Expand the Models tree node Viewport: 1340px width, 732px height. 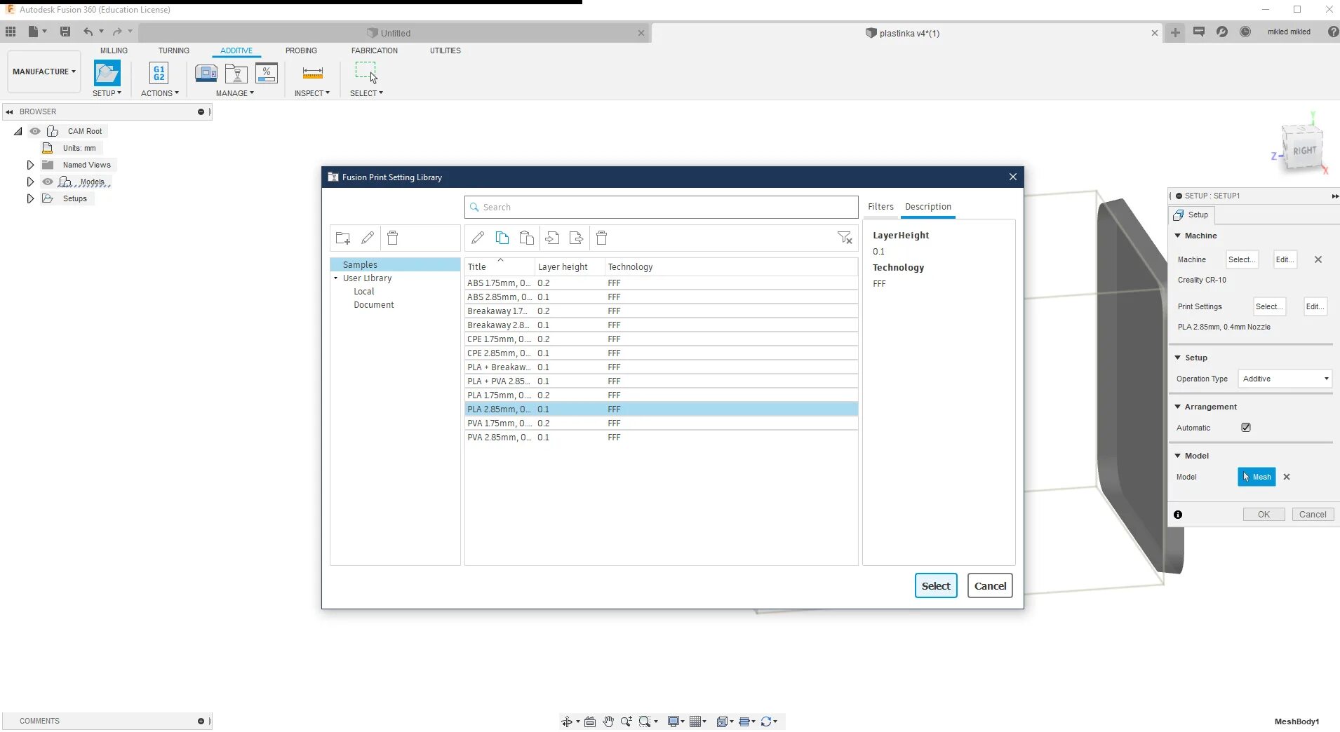click(x=30, y=182)
